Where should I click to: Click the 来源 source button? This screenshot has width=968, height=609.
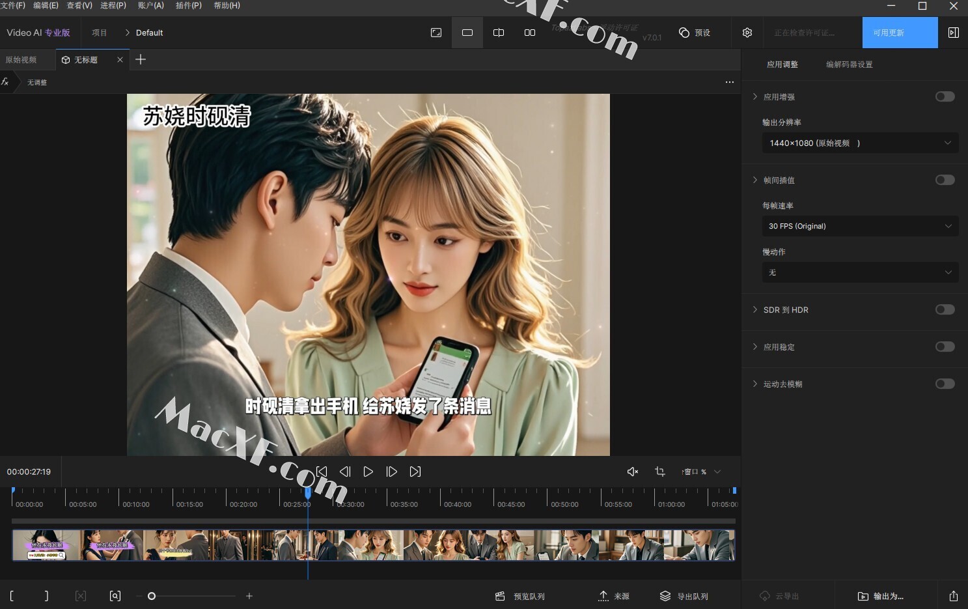pyautogui.click(x=614, y=596)
